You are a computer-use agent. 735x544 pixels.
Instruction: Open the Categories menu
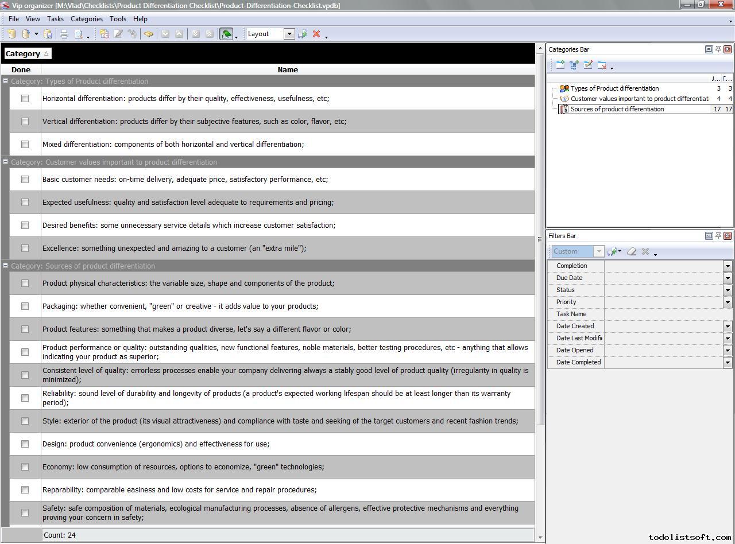86,19
